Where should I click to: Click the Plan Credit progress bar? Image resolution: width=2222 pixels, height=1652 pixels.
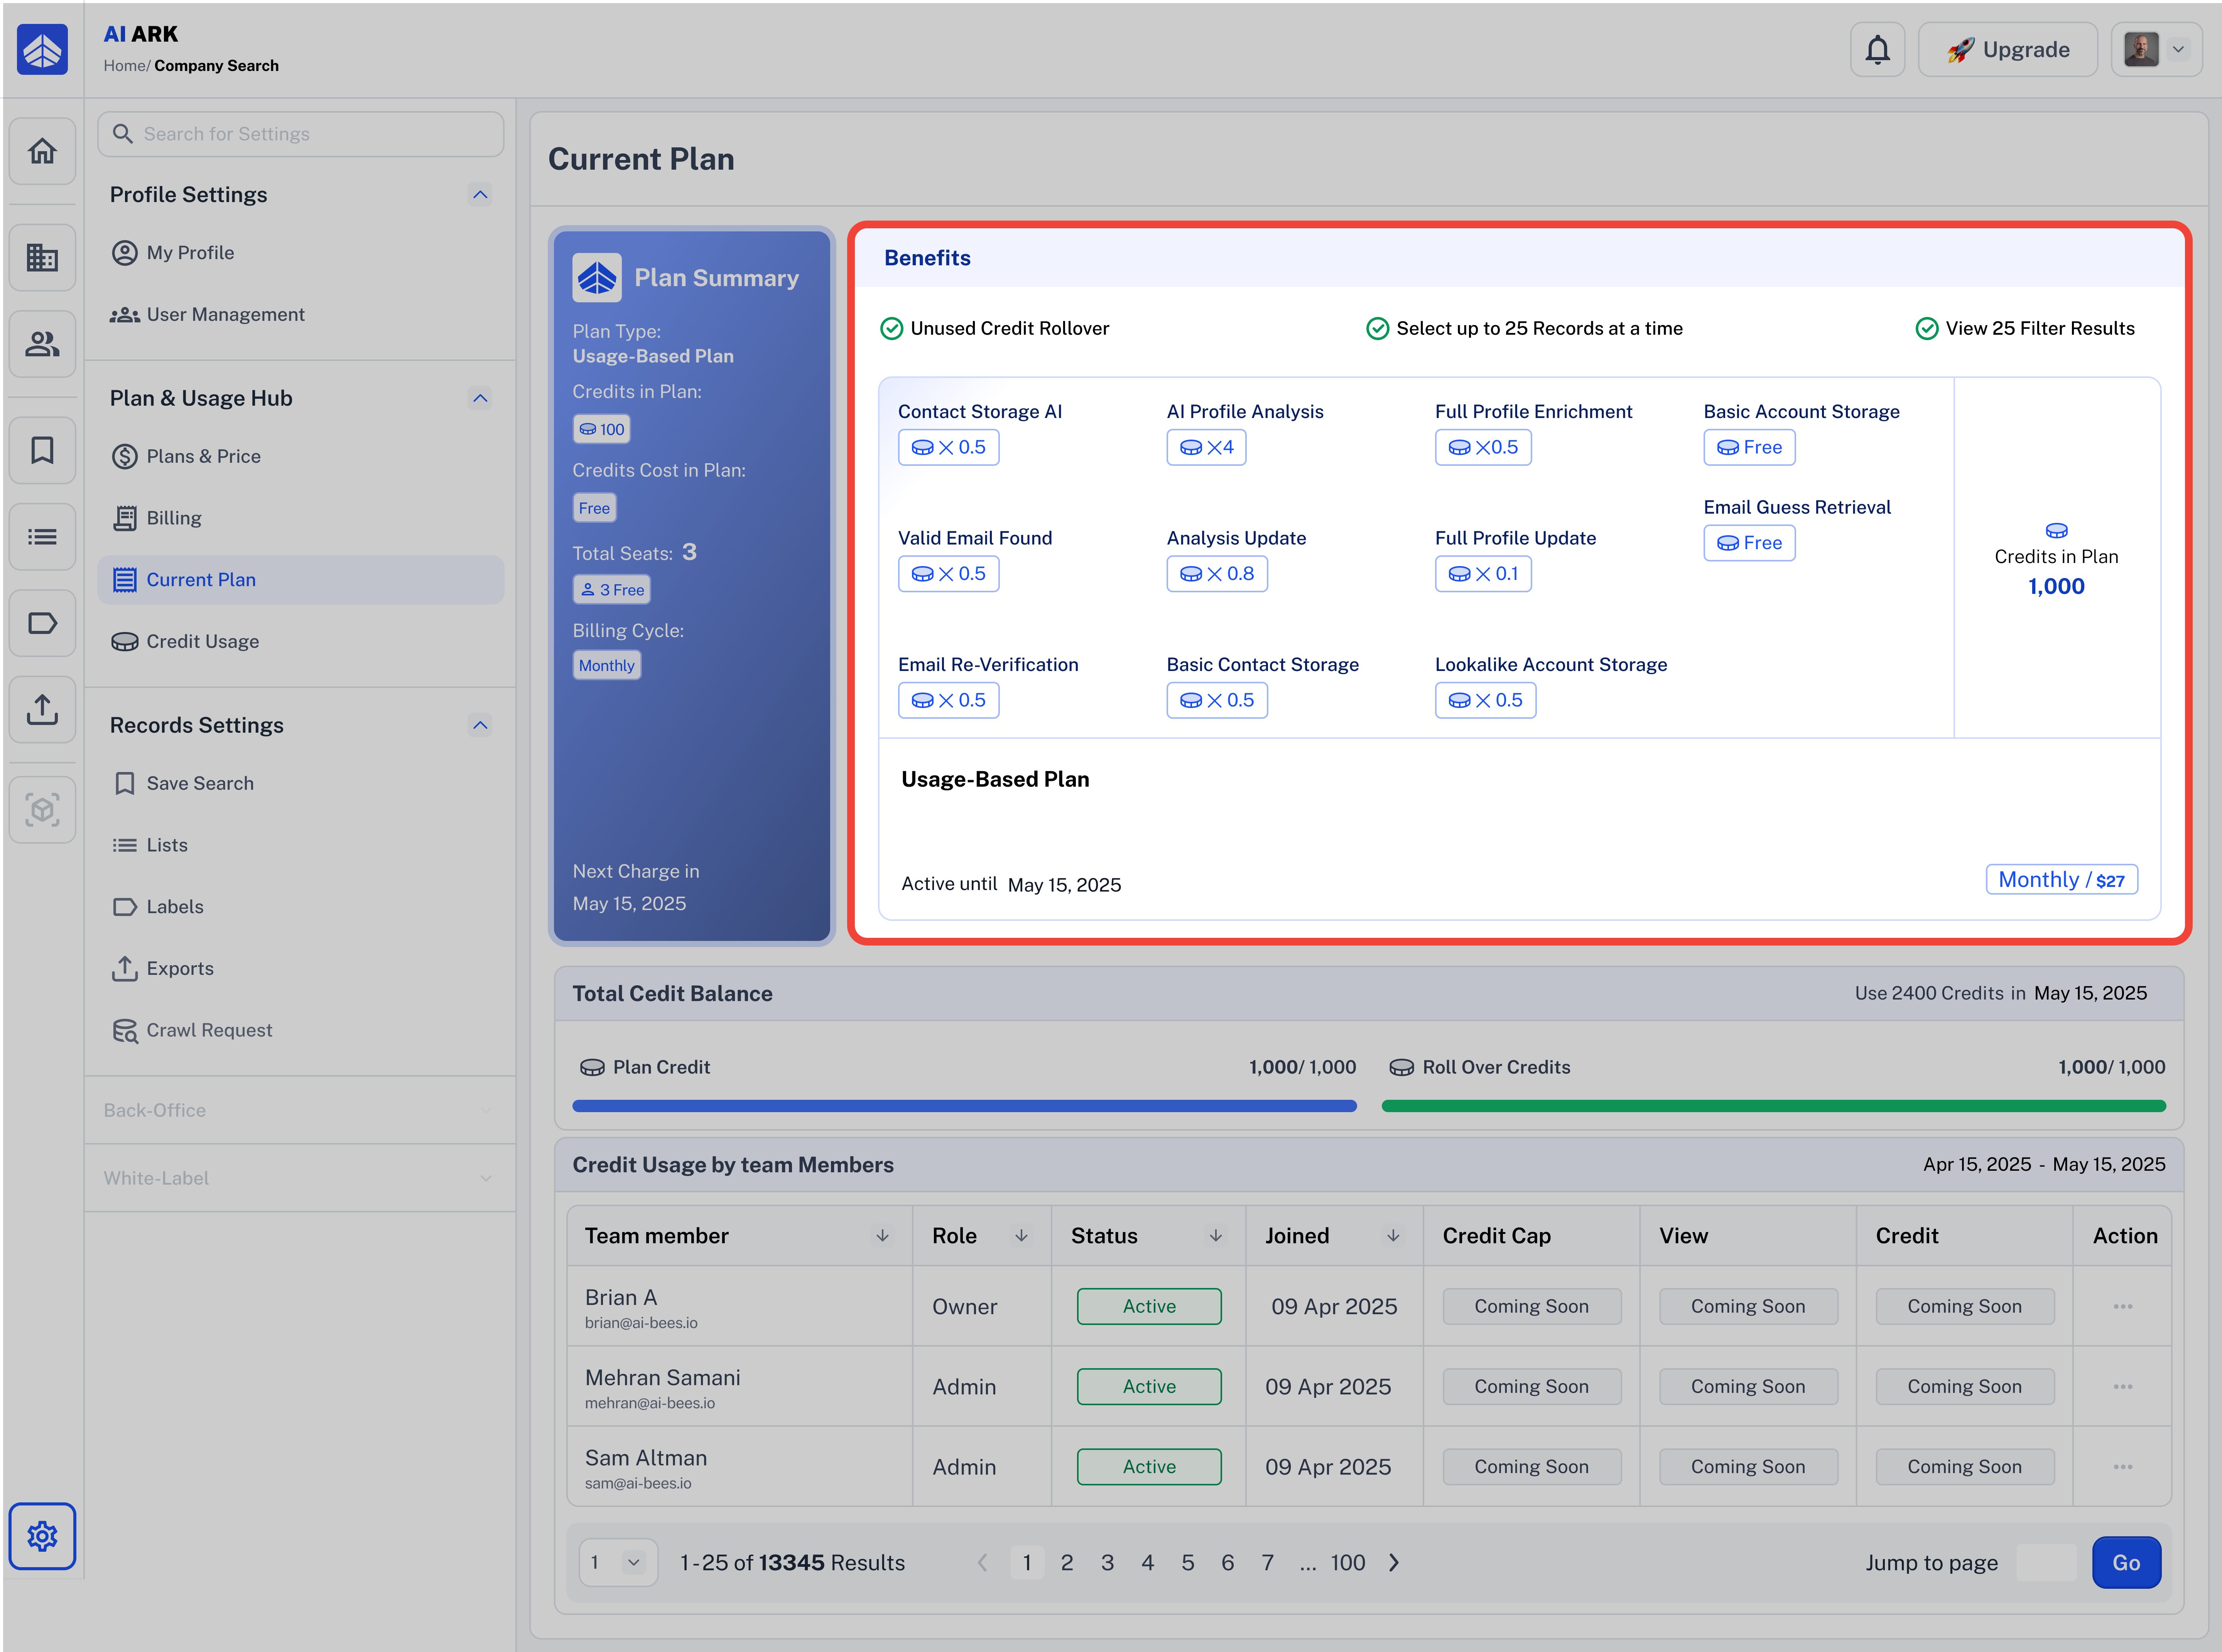(964, 1106)
